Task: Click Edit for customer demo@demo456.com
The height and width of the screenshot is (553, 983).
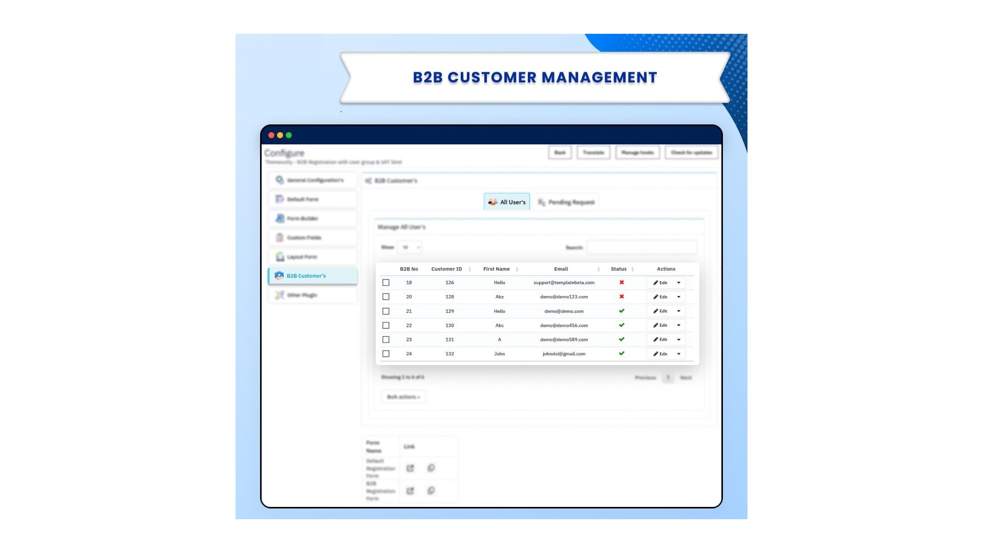Action: click(x=660, y=325)
